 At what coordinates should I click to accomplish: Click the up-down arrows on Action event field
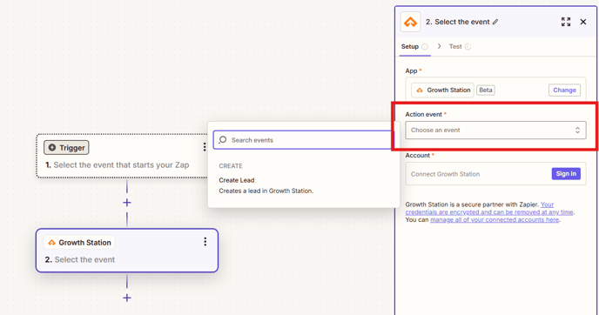click(577, 131)
